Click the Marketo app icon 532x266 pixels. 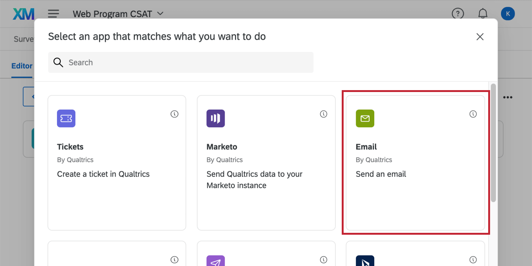[216, 118]
